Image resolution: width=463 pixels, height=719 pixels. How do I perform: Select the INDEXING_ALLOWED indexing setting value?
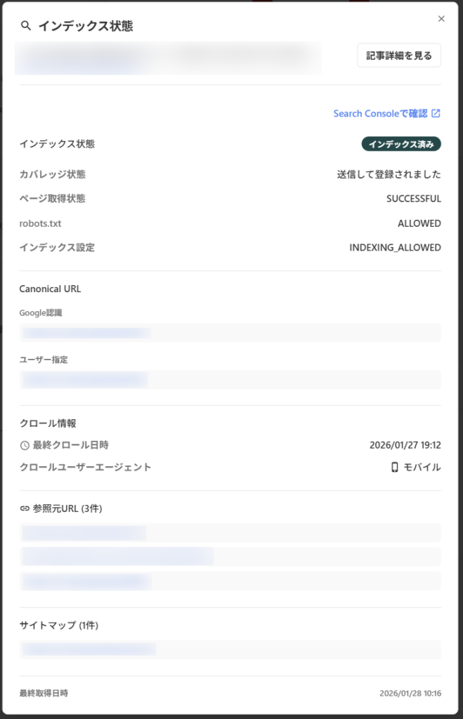pyautogui.click(x=393, y=247)
